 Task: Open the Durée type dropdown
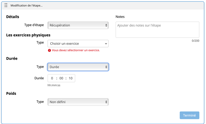tap(78, 67)
